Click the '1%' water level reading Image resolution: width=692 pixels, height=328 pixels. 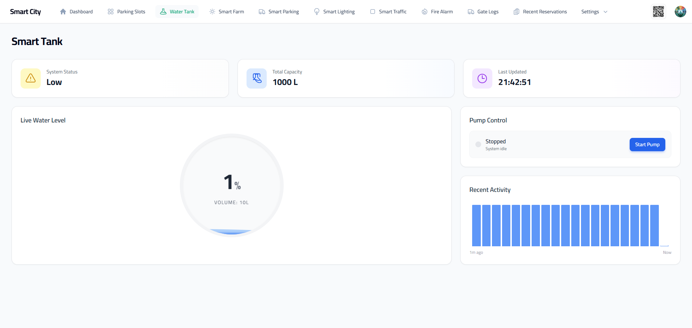pyautogui.click(x=232, y=182)
